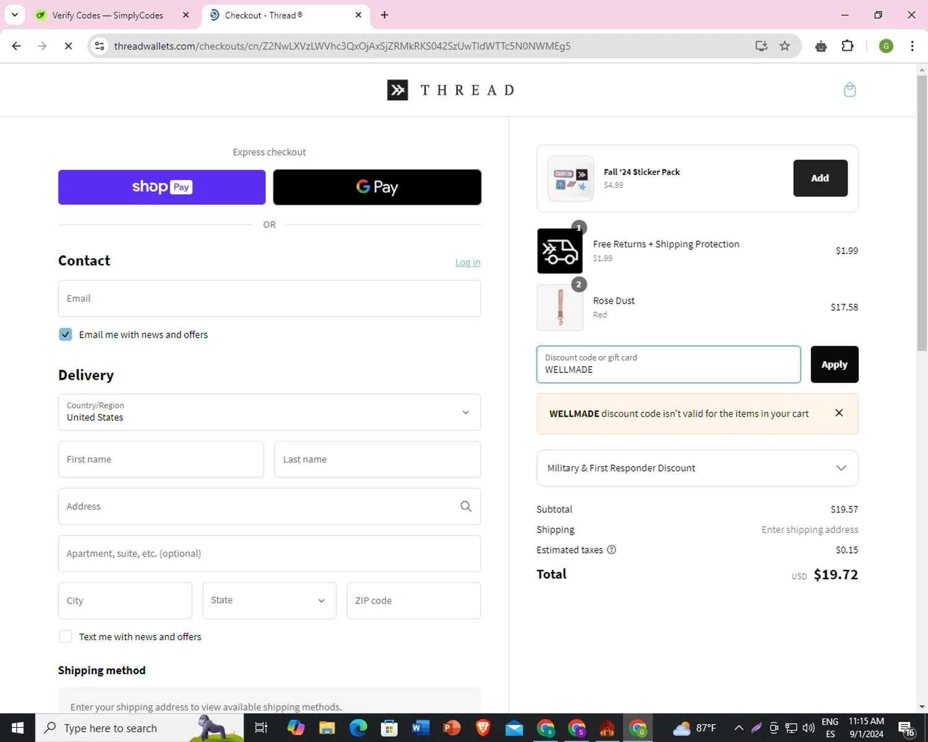Apply the discount code

(835, 364)
